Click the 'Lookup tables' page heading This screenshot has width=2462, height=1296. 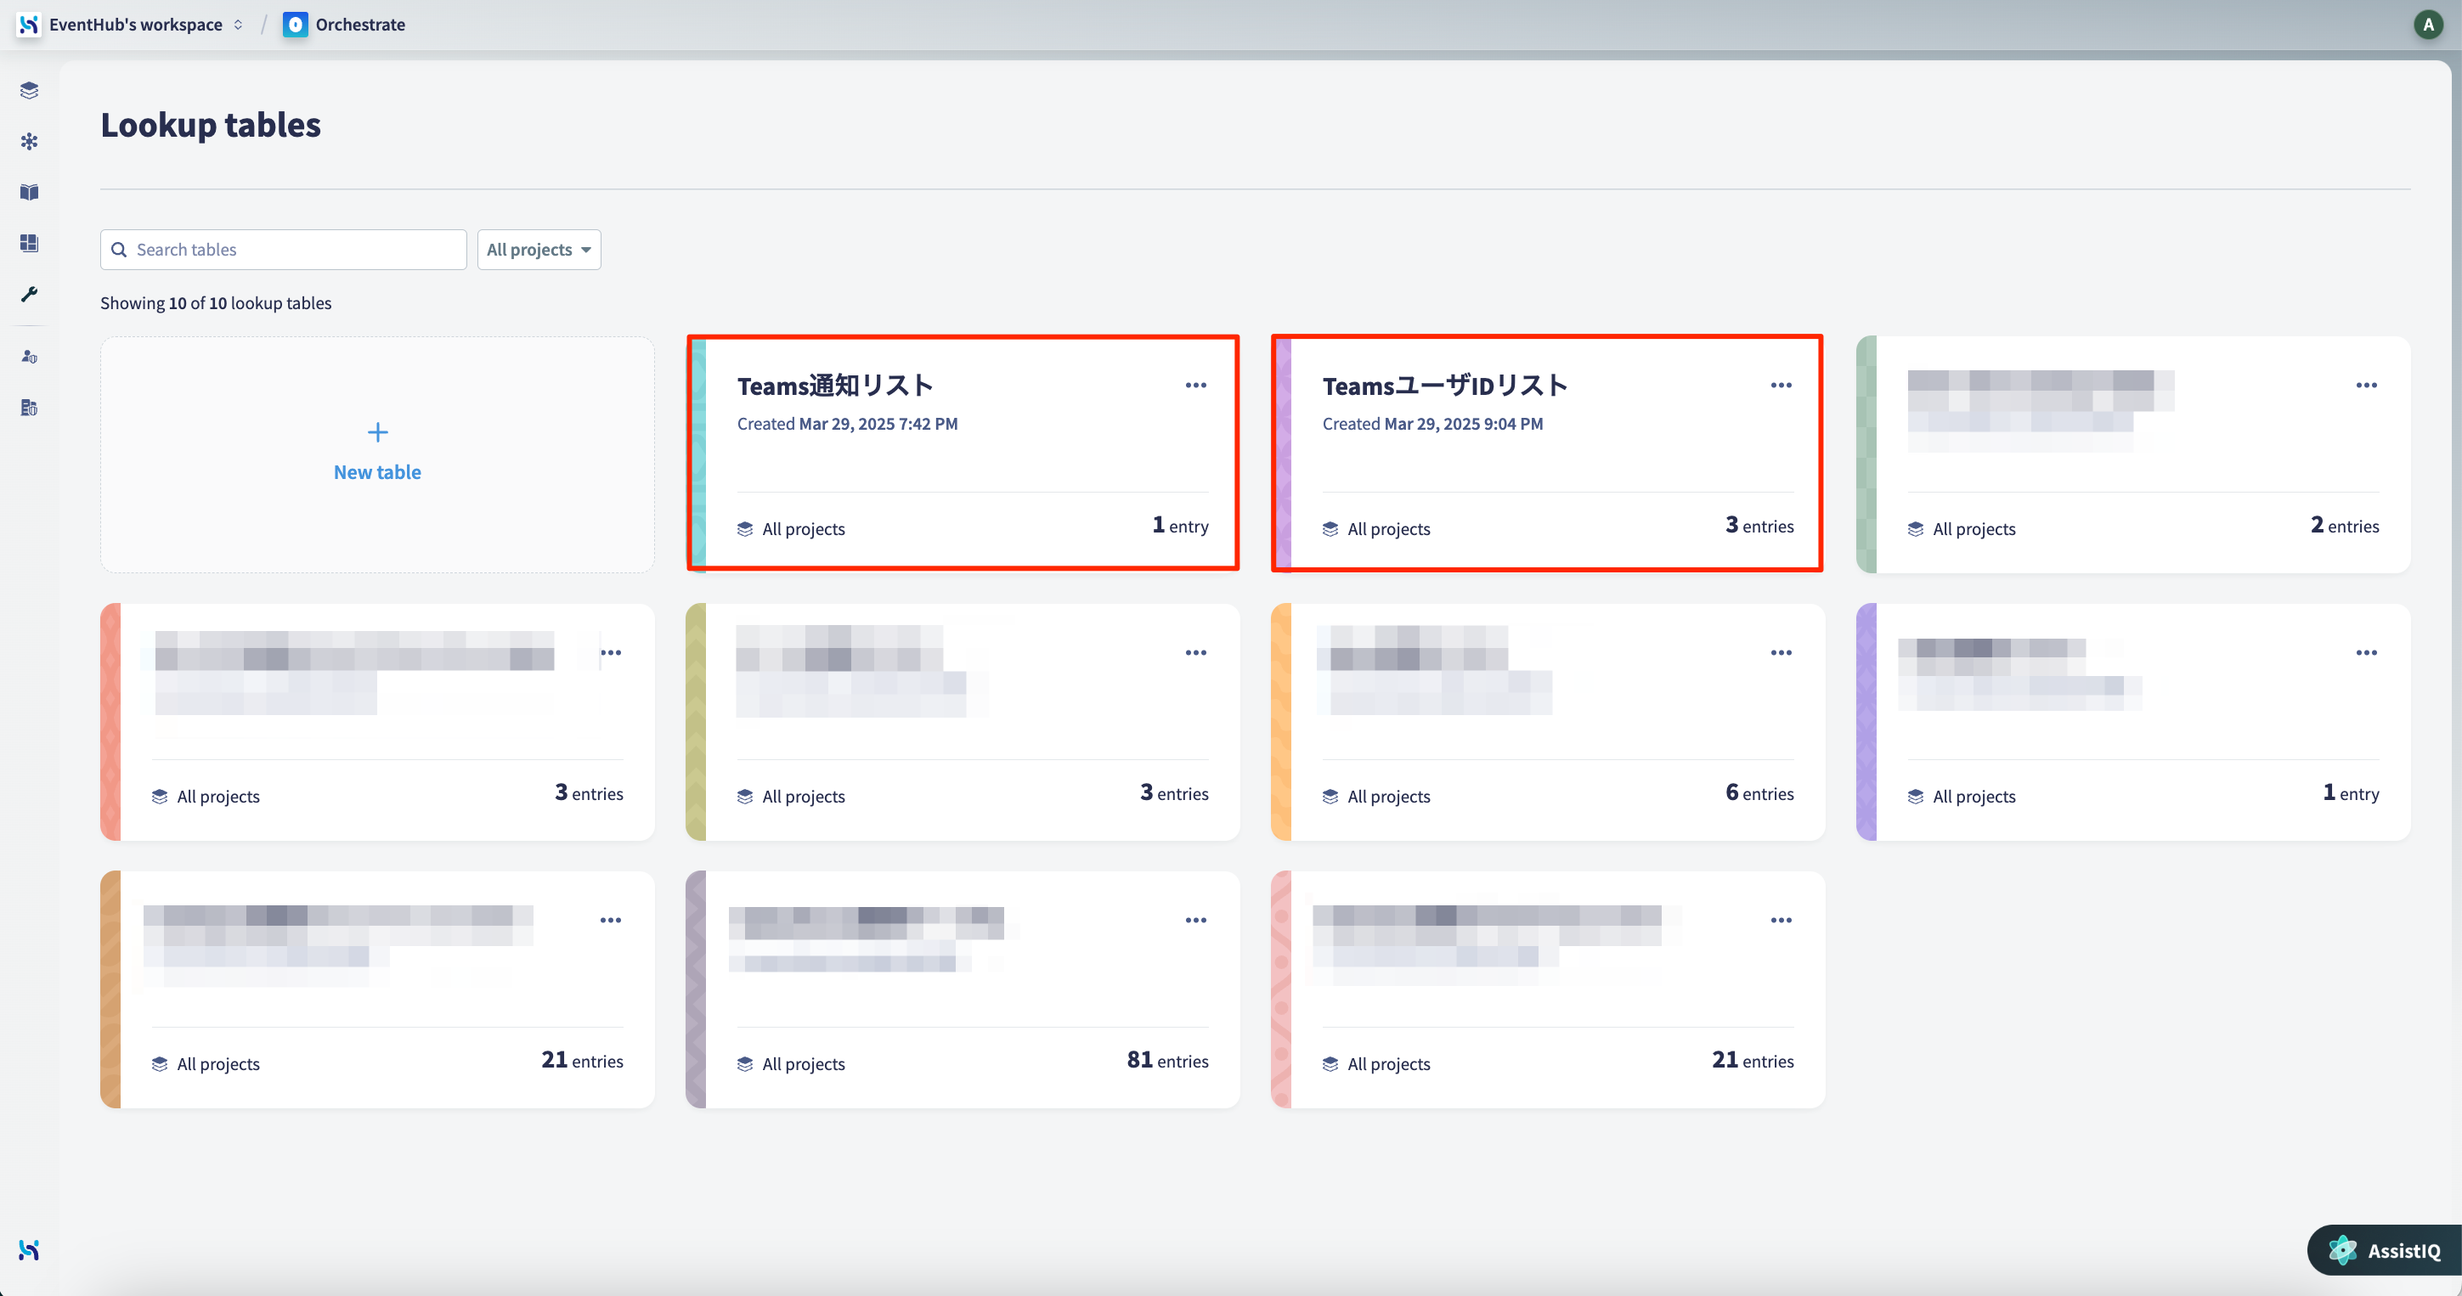point(211,125)
